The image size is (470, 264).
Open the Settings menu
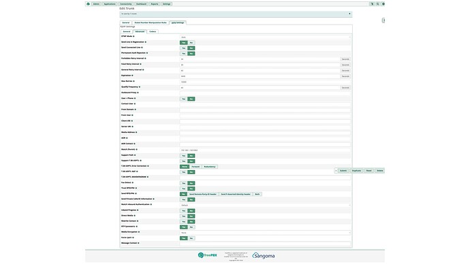tap(166, 4)
